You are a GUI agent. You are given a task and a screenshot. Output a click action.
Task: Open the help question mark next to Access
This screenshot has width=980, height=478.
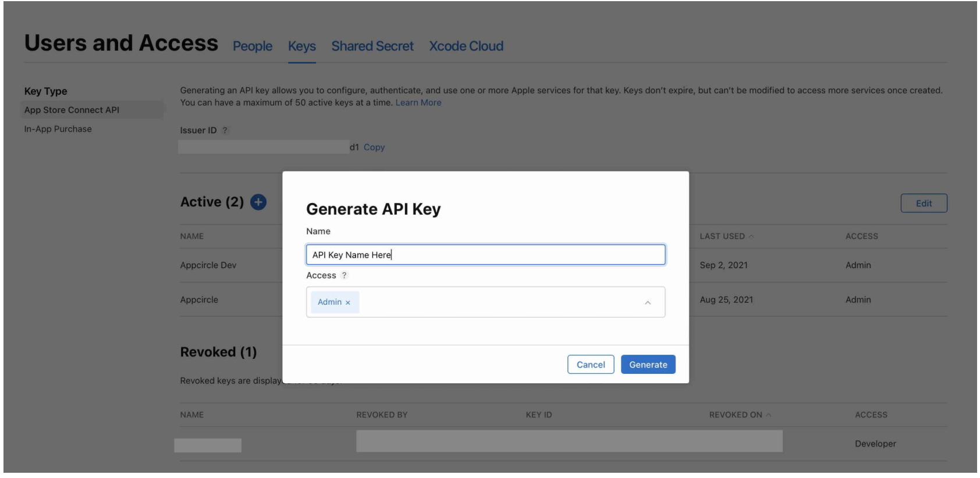point(344,276)
